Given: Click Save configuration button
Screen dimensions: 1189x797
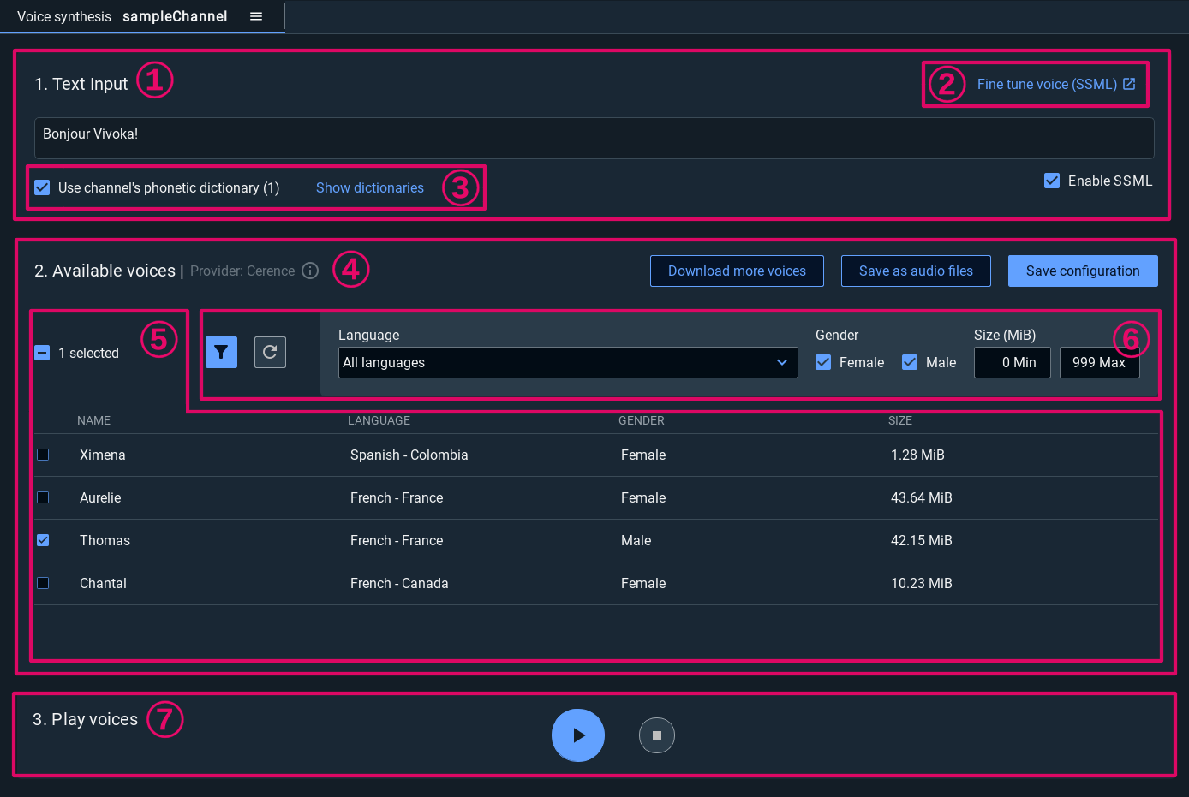Looking at the screenshot, I should click(x=1083, y=271).
